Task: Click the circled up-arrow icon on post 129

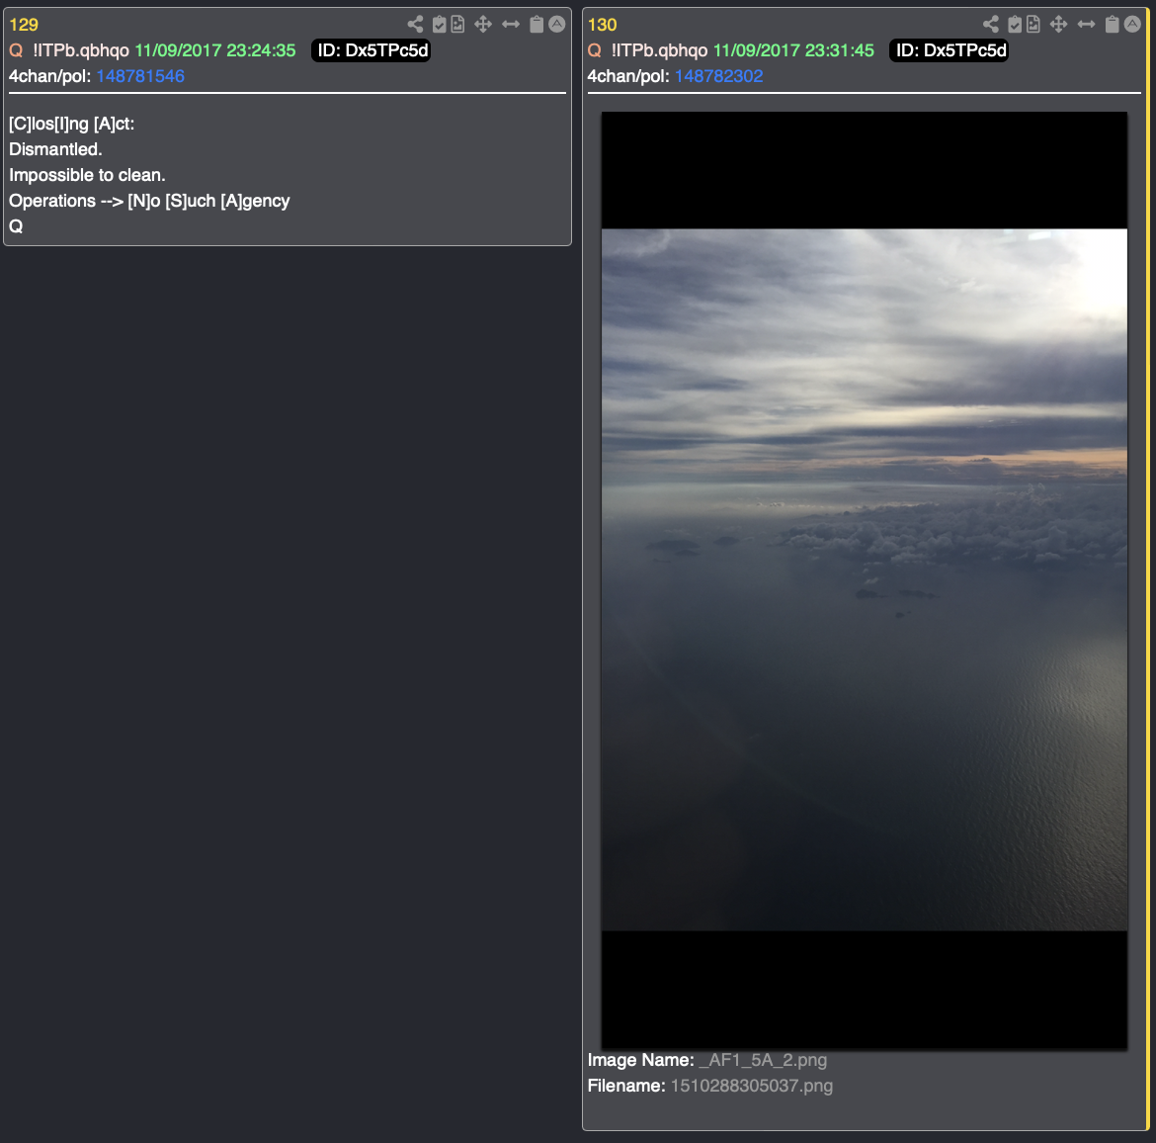Action: click(x=556, y=25)
